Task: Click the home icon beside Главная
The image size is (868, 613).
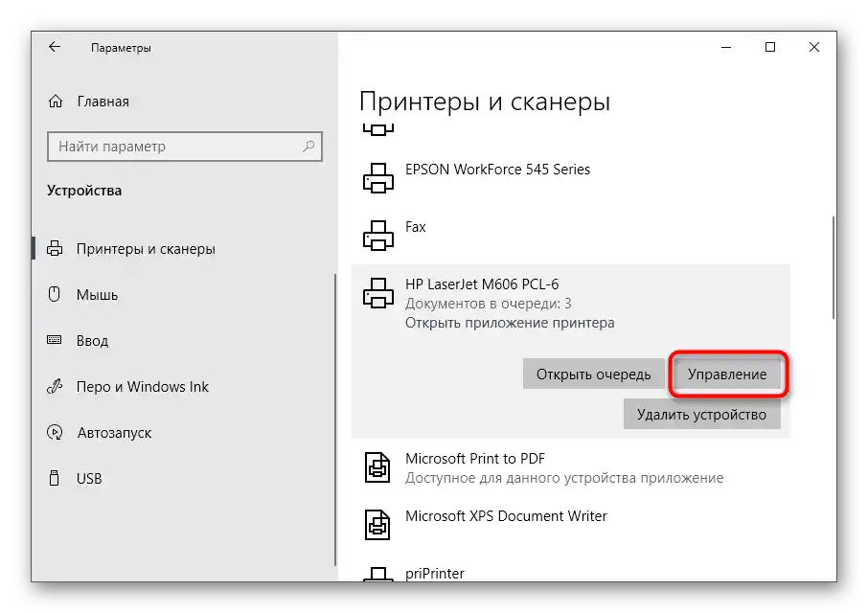Action: (56, 102)
